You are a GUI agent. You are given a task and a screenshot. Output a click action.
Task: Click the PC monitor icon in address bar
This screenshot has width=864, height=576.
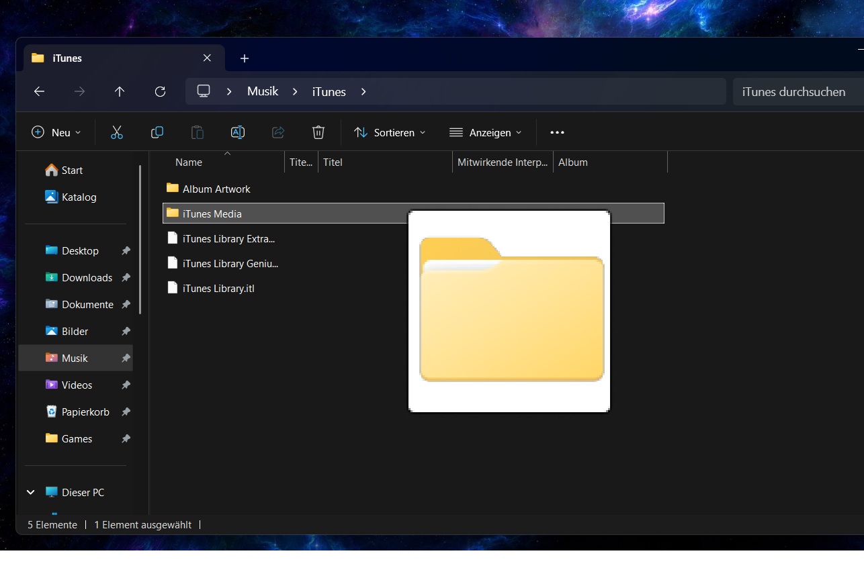click(x=204, y=91)
